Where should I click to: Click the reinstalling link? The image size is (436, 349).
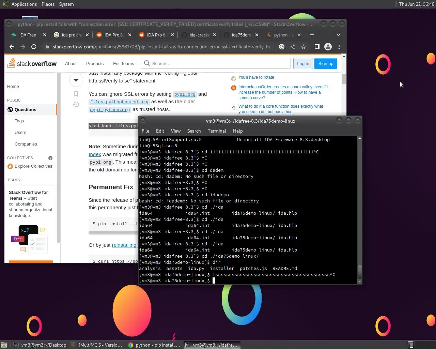click(x=124, y=245)
